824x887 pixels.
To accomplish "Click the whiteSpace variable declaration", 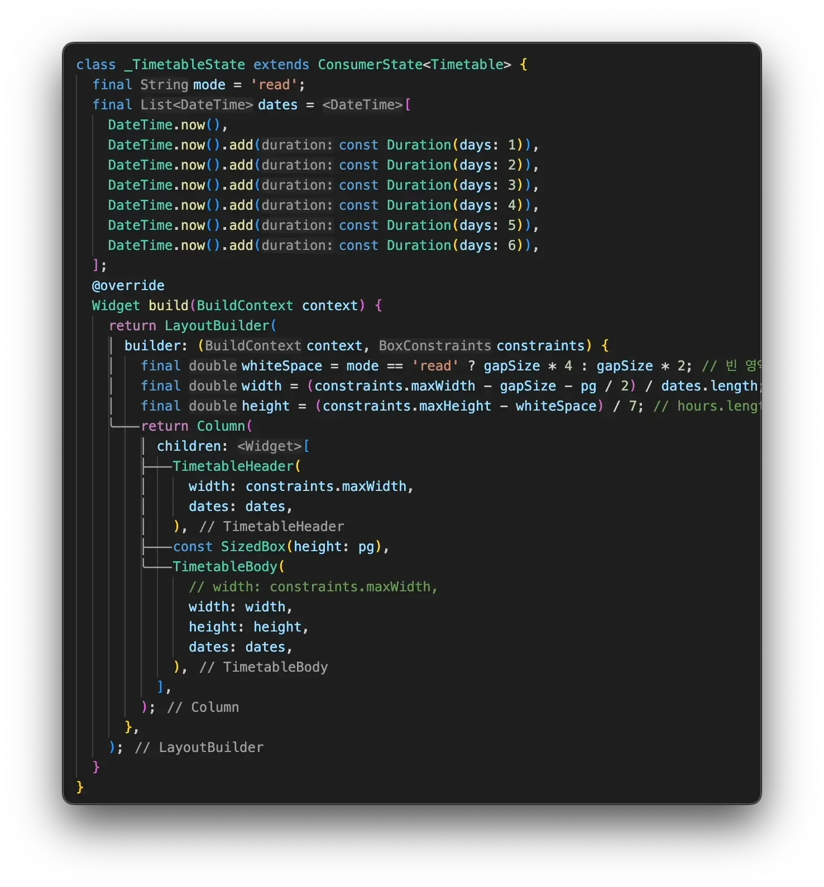I will tap(281, 366).
